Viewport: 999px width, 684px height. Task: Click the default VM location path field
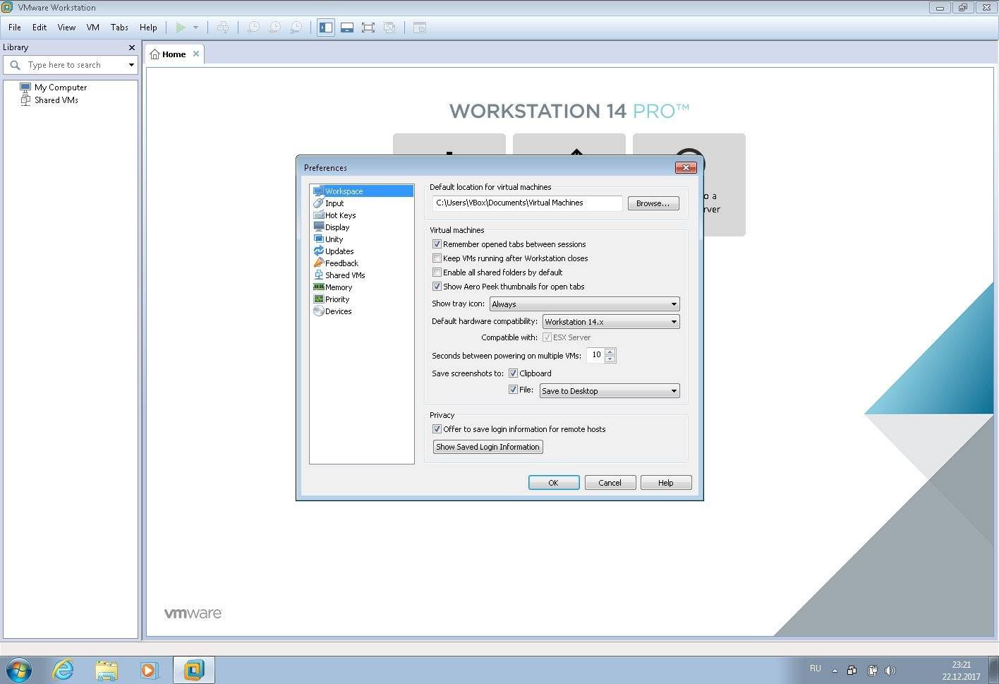pos(528,203)
